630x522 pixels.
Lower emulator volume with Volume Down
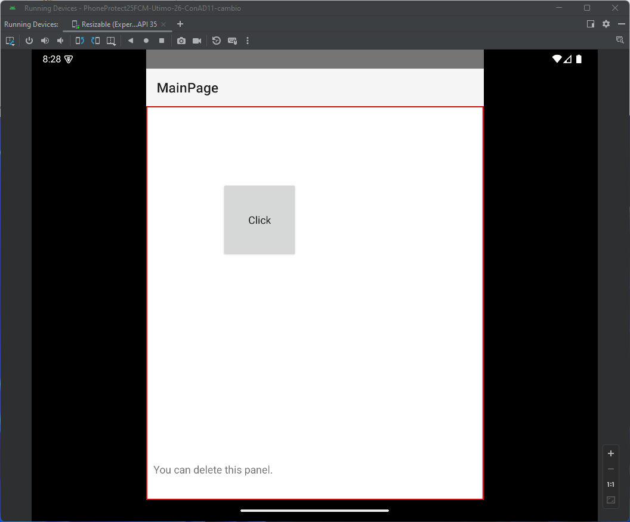60,41
